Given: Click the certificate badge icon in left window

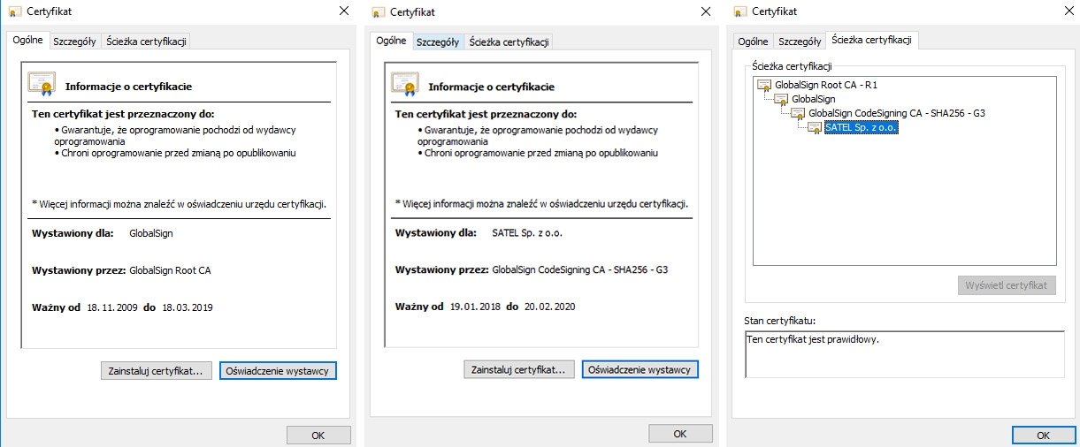Looking at the screenshot, I should coord(42,84).
